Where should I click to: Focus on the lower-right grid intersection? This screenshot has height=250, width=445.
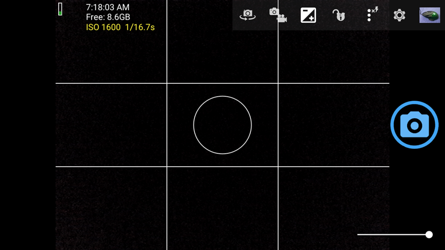point(278,167)
